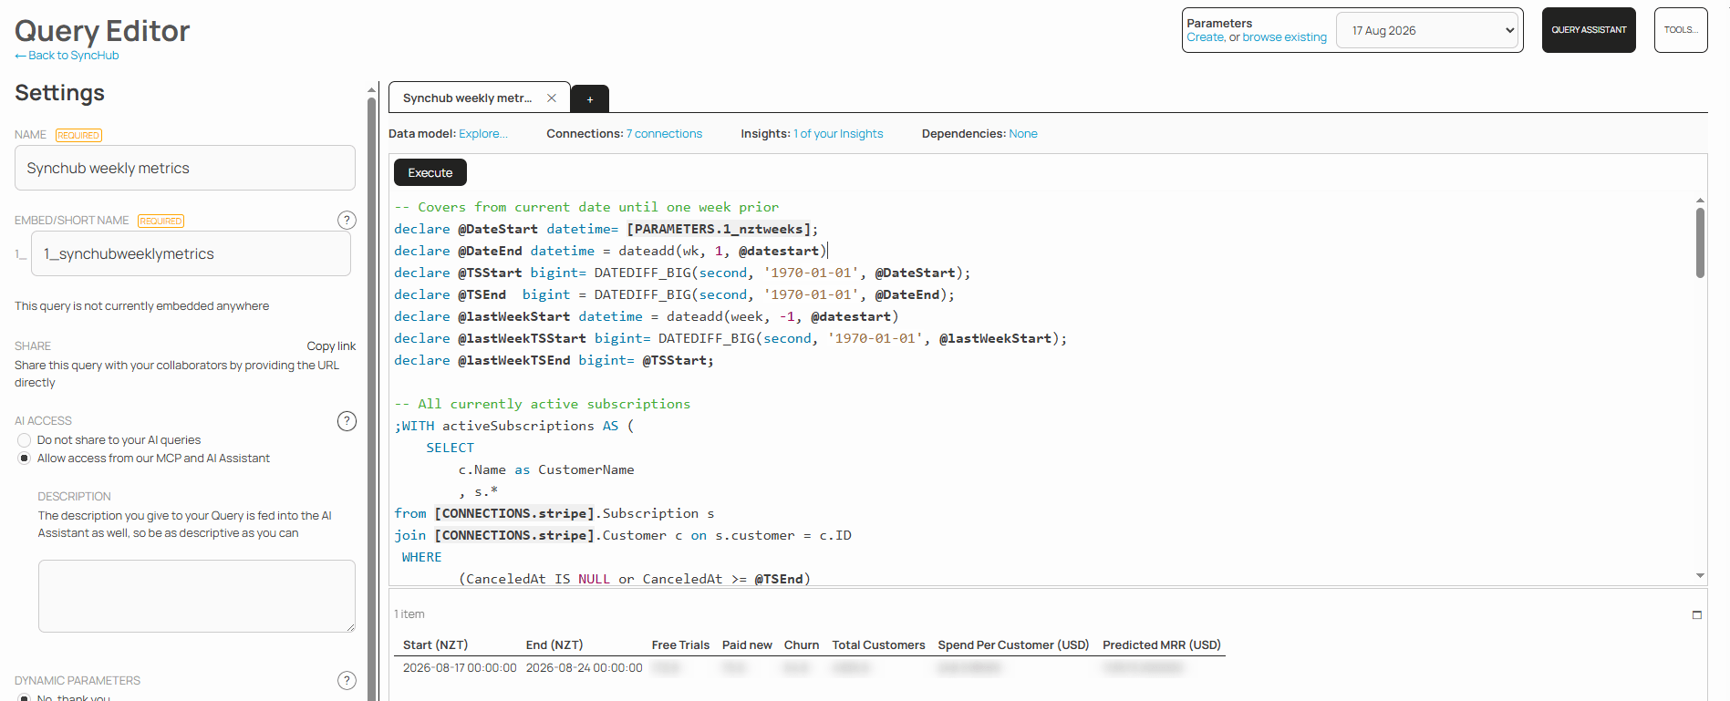Select 'Do not share to your AI queries'
The image size is (1730, 701).
point(25,440)
